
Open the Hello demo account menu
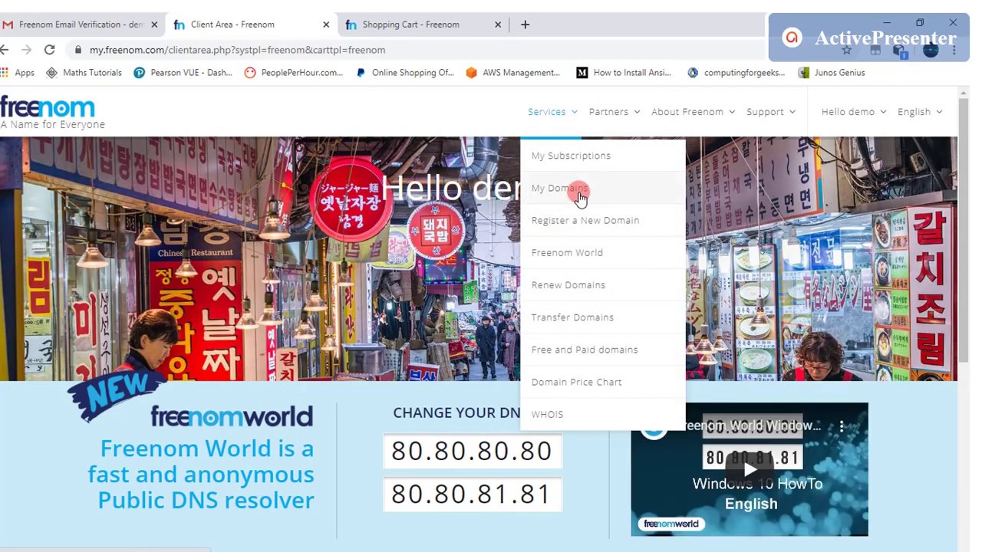[x=854, y=112]
